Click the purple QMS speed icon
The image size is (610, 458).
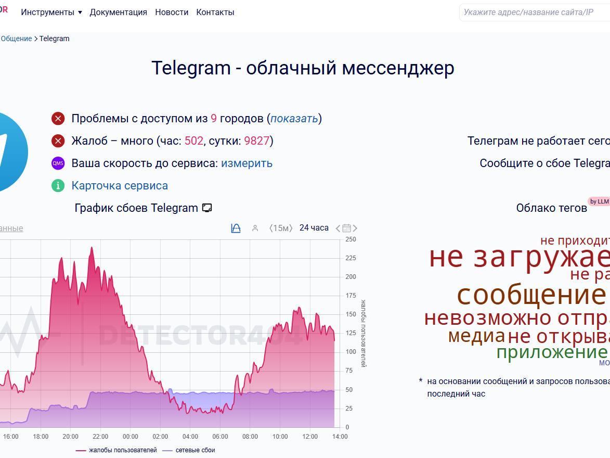click(58, 163)
